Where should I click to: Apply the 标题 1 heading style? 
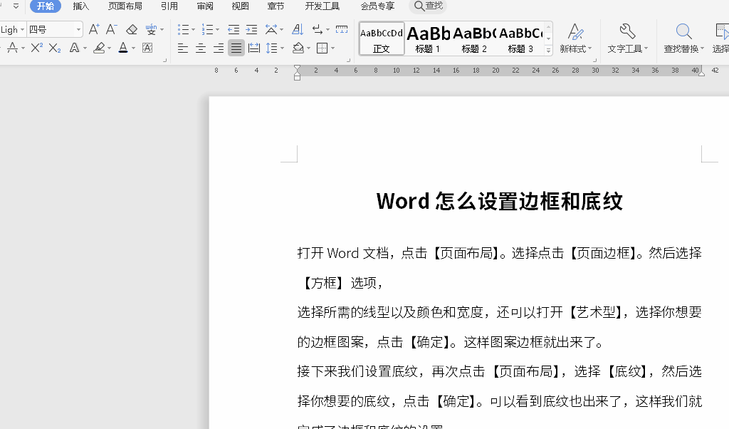428,38
